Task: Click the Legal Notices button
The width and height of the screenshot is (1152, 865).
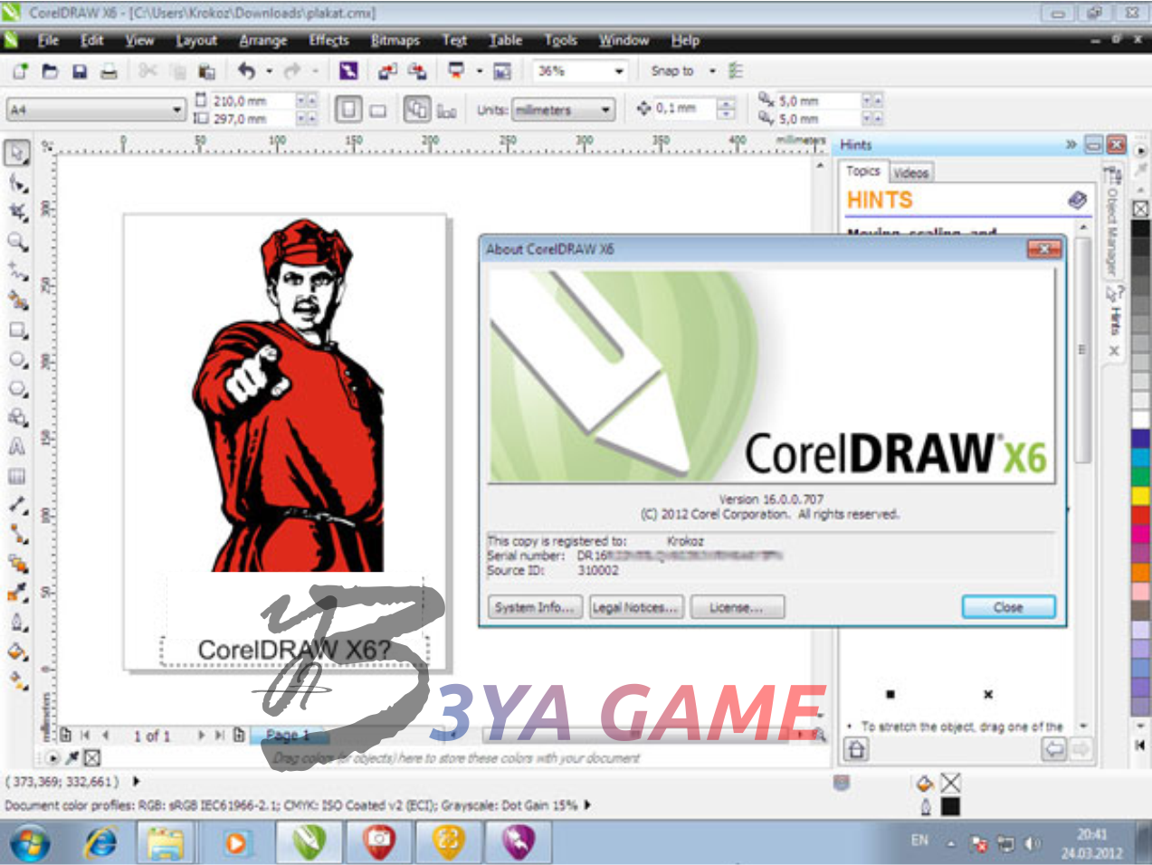Action: (x=635, y=607)
